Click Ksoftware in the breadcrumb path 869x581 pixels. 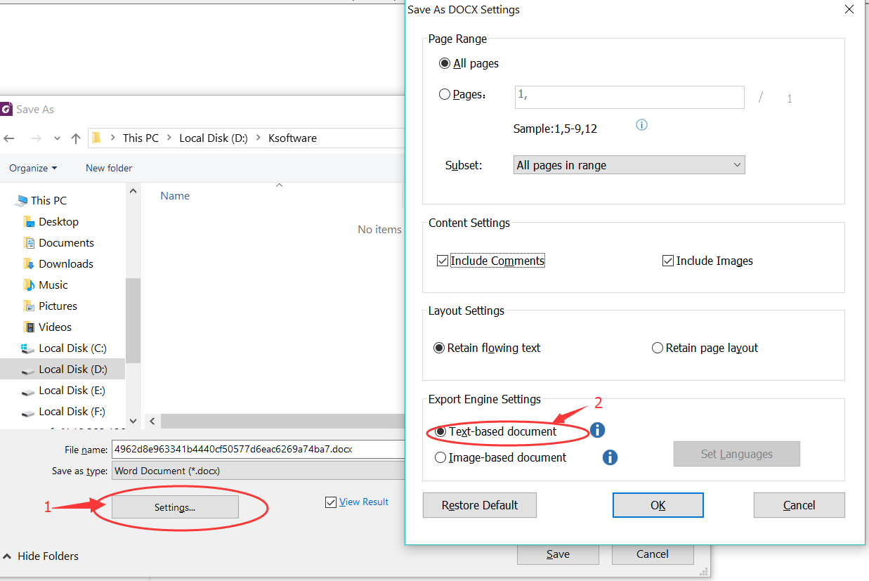tap(292, 138)
